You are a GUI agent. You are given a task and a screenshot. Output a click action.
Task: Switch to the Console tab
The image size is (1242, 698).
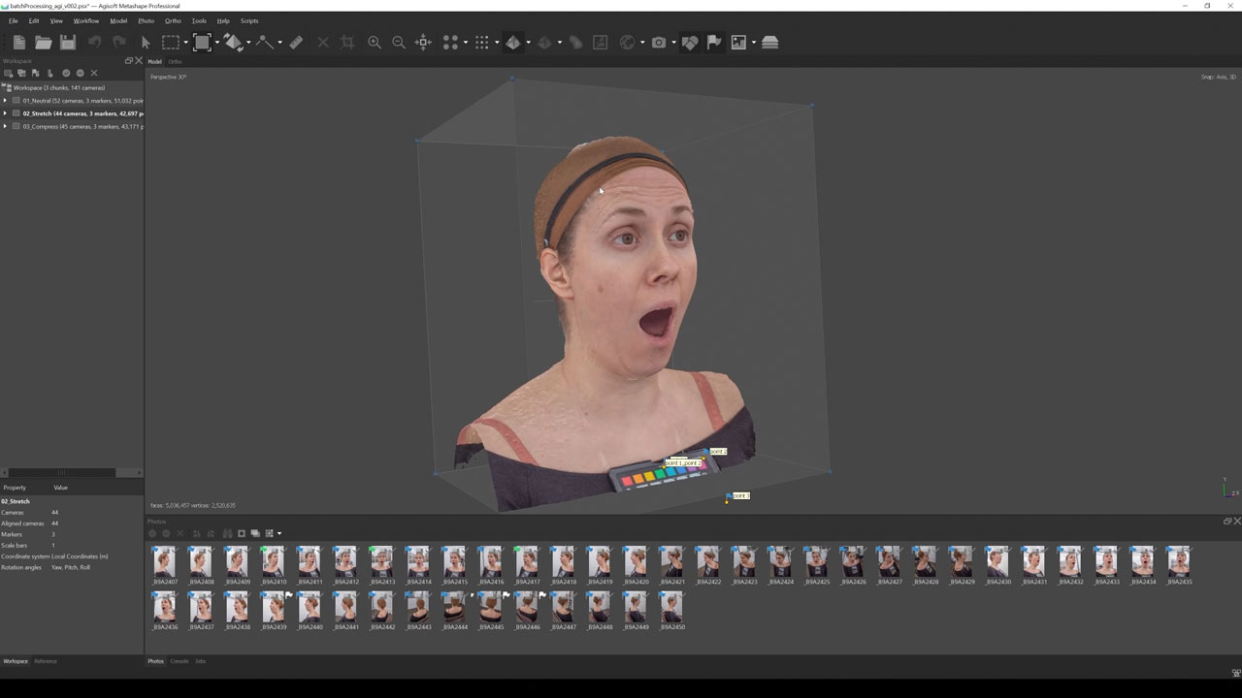coord(180,661)
